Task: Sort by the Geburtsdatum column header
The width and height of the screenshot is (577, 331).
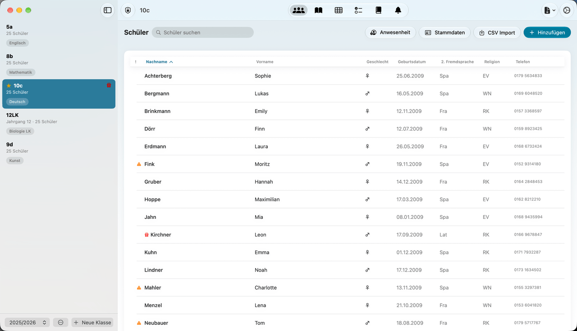Action: 412,62
